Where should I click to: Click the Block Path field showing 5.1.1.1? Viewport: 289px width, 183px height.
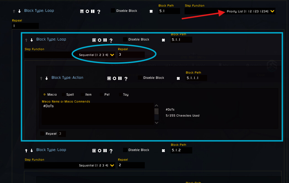[196, 78]
